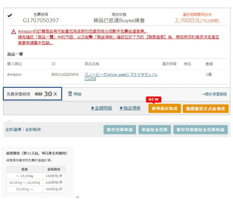Click the red warning triangle icon

[13, 32]
